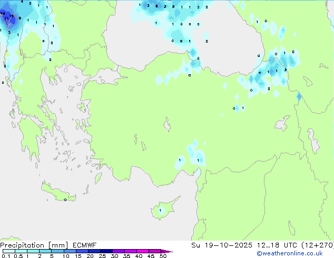Click the 45–50 mm legend color box

[155, 251]
